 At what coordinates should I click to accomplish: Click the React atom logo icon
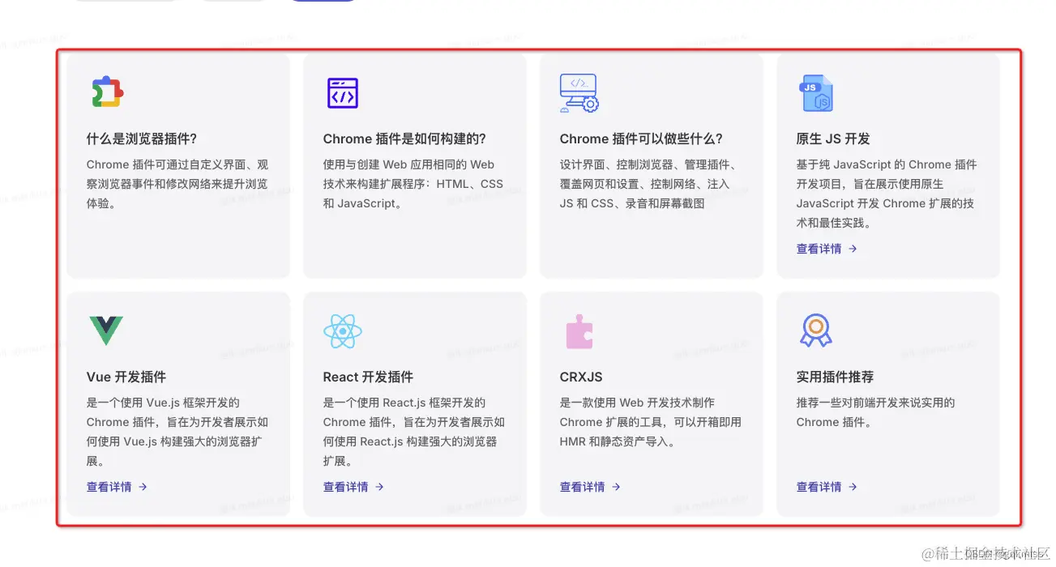pos(342,330)
